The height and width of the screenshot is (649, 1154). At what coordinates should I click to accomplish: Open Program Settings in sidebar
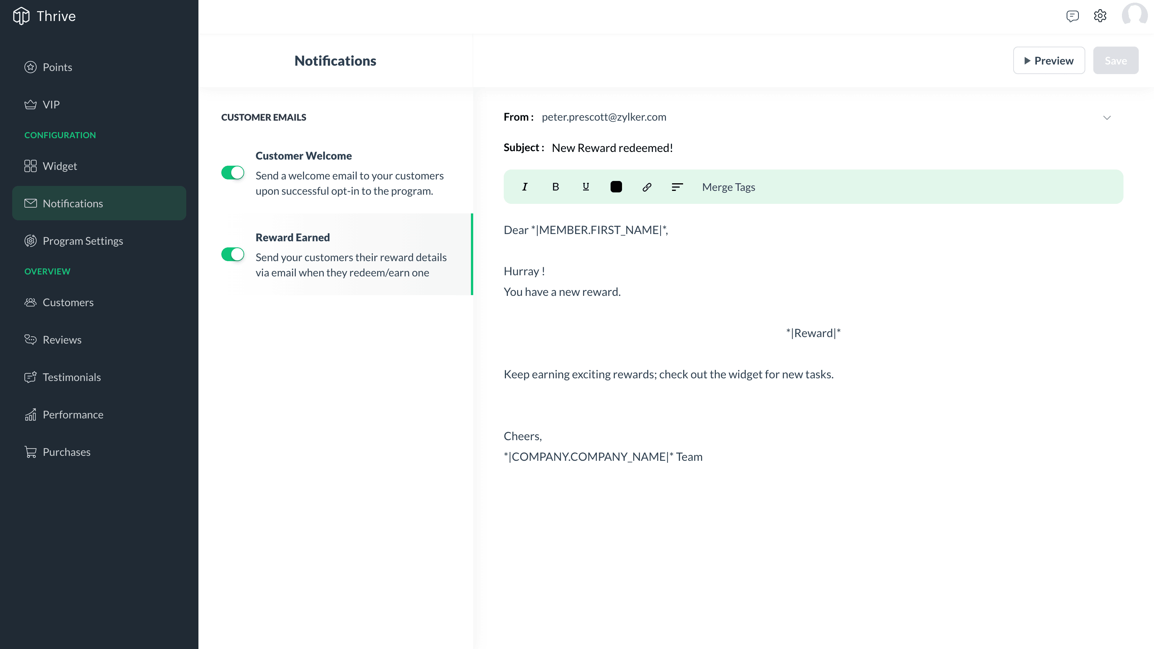(x=82, y=241)
